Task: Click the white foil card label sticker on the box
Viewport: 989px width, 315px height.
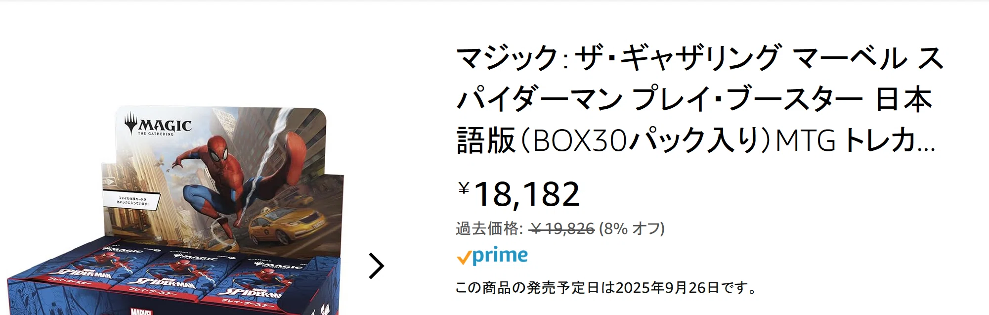Action: tap(132, 201)
